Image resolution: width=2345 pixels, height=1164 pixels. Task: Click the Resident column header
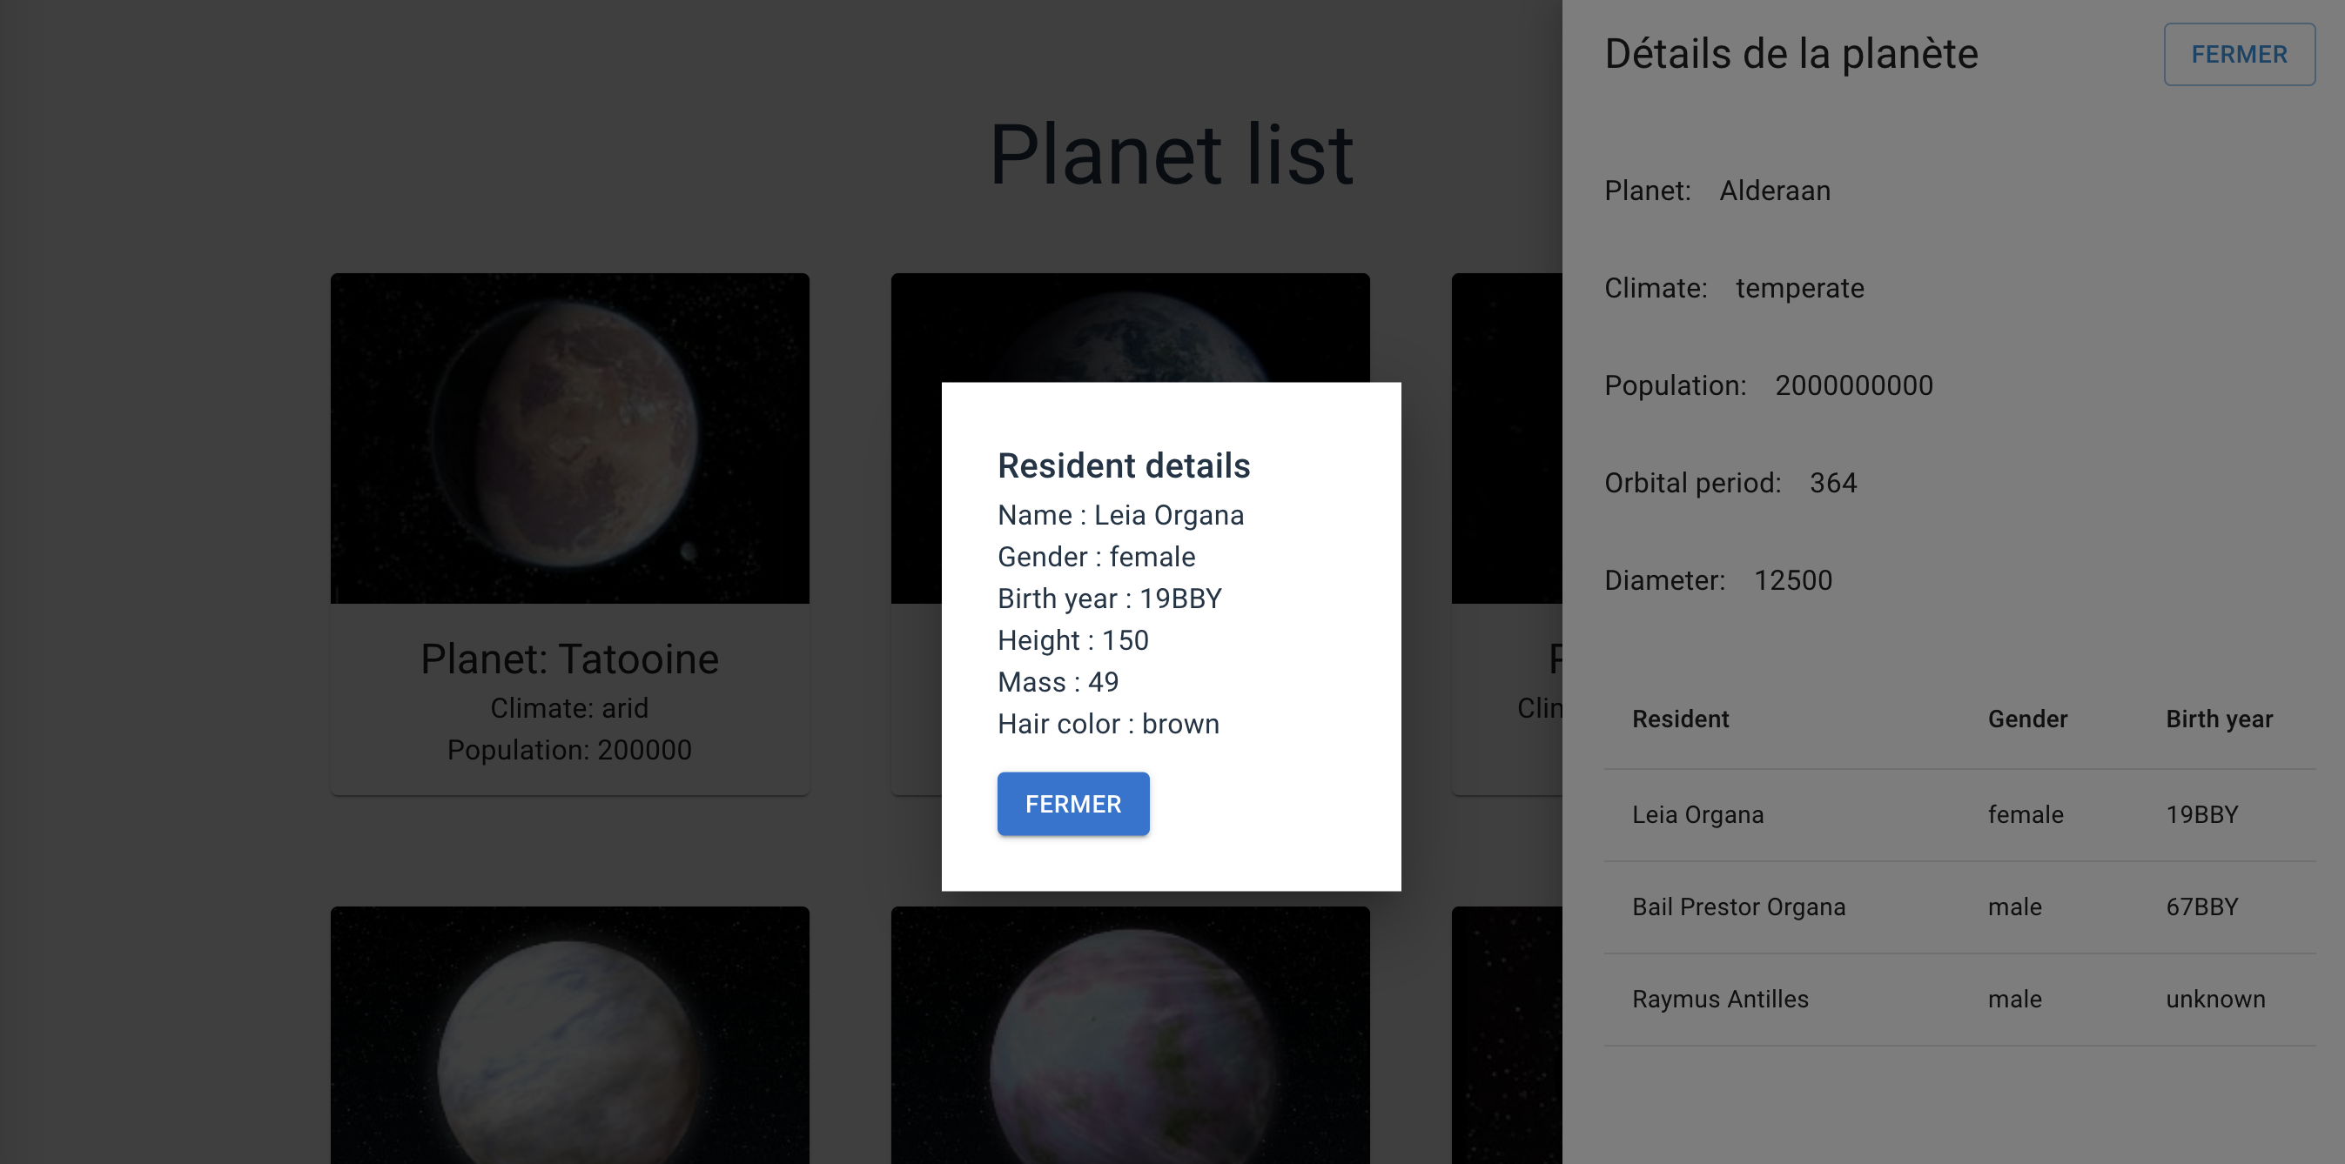[1680, 719]
